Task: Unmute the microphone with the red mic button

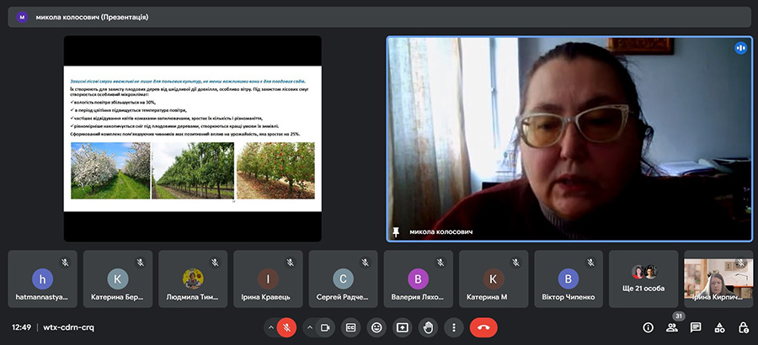Action: pyautogui.click(x=286, y=327)
